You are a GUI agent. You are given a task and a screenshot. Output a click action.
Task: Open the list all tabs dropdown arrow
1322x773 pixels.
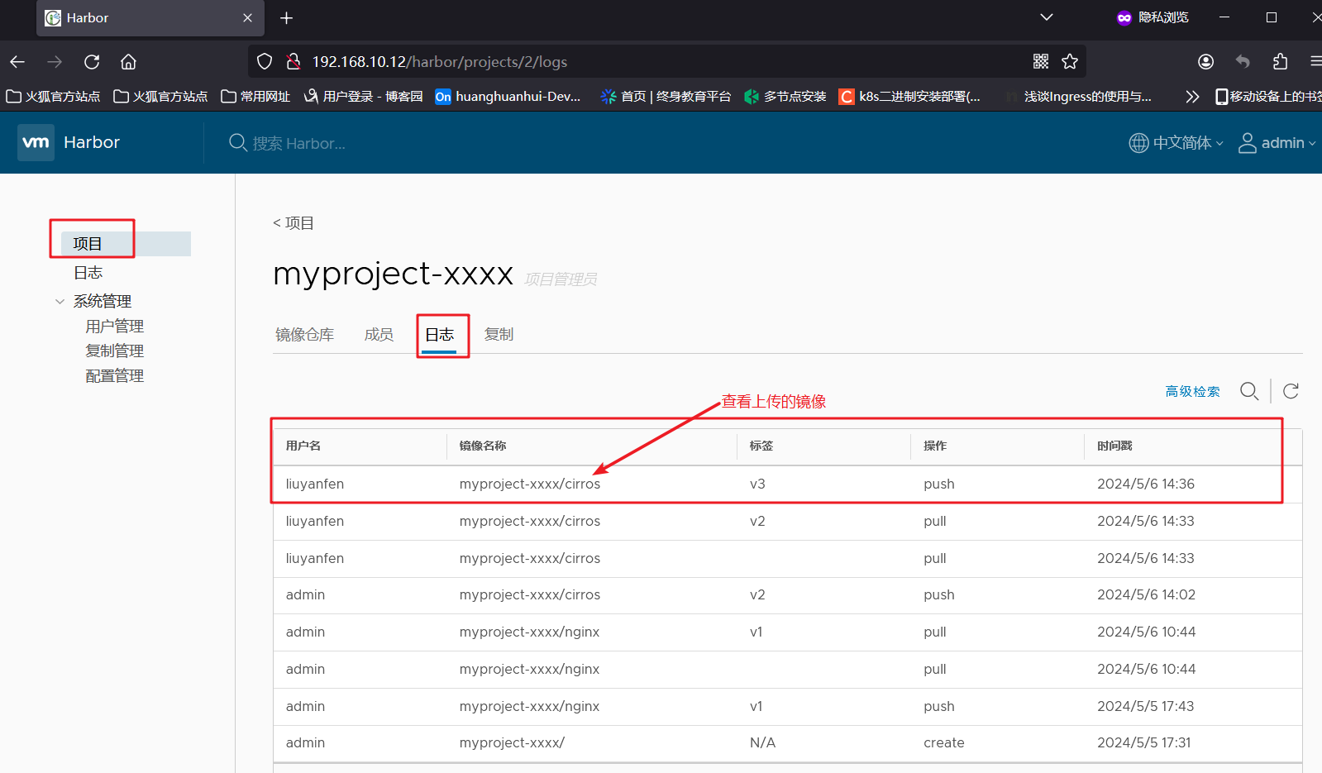point(1047,17)
